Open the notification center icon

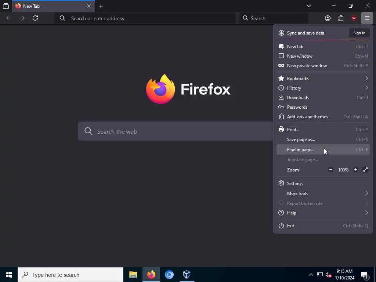point(364,275)
